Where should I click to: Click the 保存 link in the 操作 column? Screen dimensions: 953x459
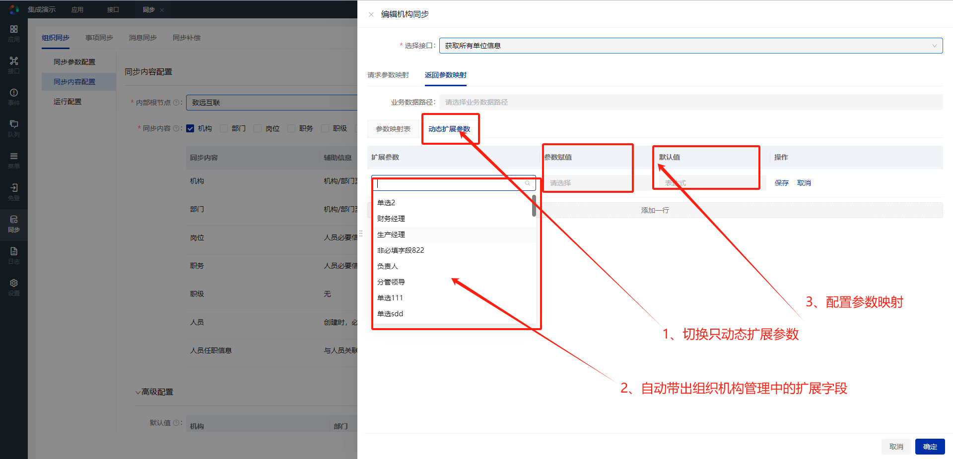[x=782, y=183]
